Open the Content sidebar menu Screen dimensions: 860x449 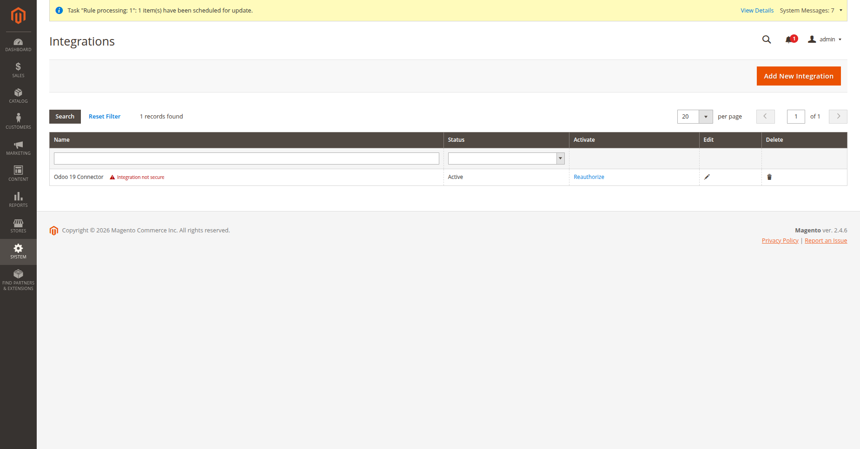point(18,174)
